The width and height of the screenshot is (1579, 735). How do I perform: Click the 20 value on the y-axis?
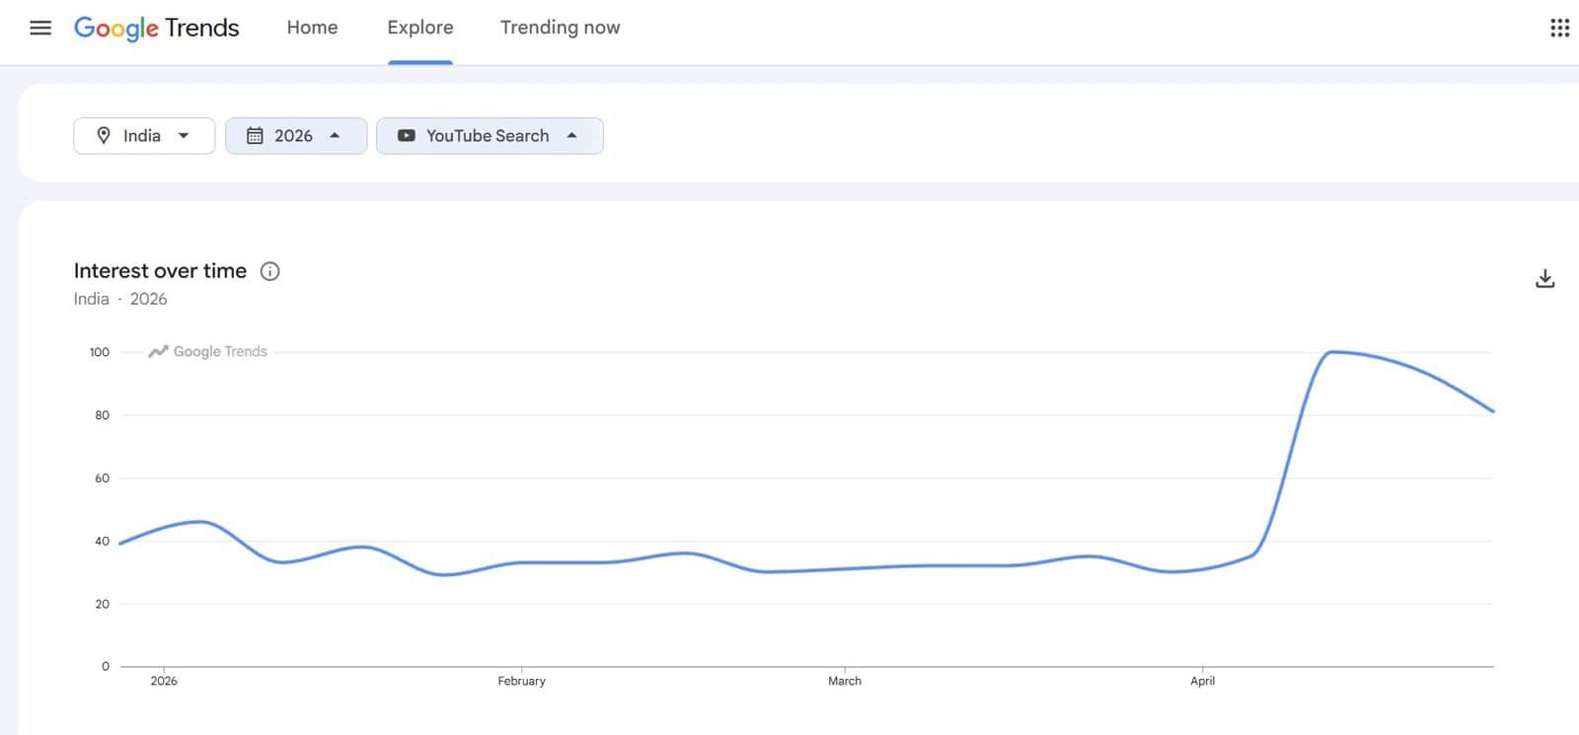[x=103, y=604]
